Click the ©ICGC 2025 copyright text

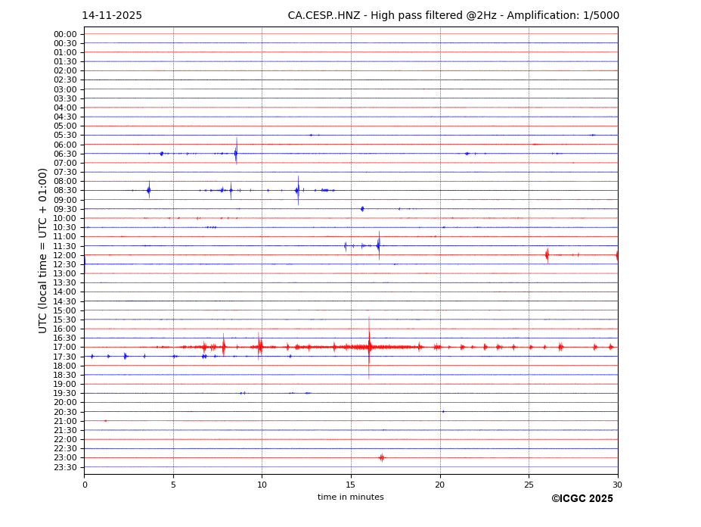pos(582,499)
